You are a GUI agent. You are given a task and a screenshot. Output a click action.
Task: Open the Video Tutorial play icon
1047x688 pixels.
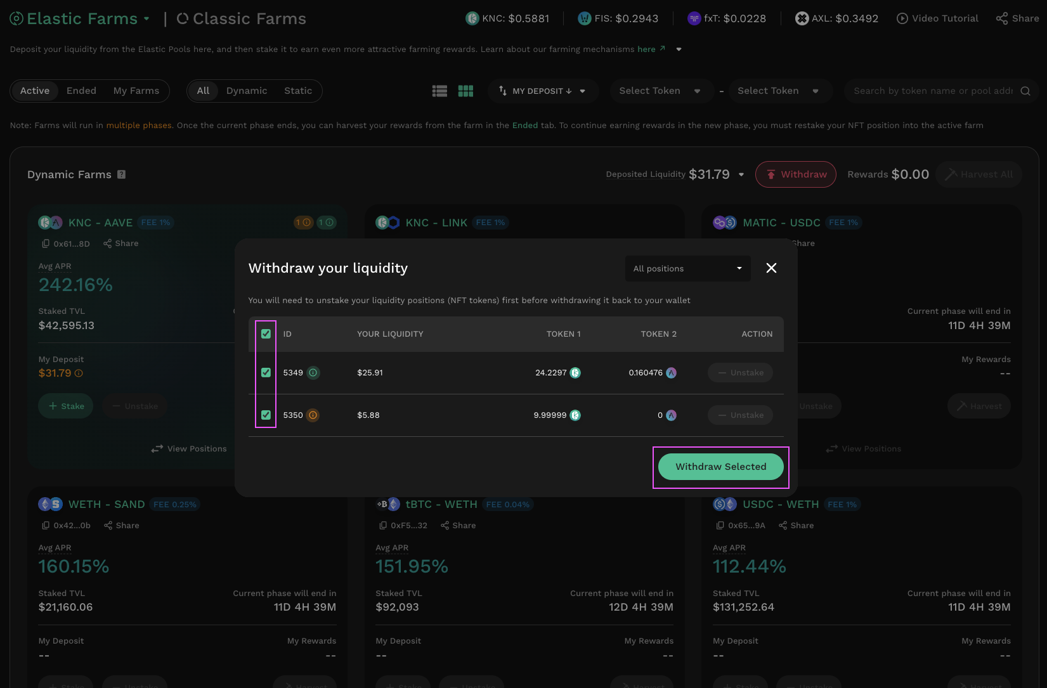(902, 18)
